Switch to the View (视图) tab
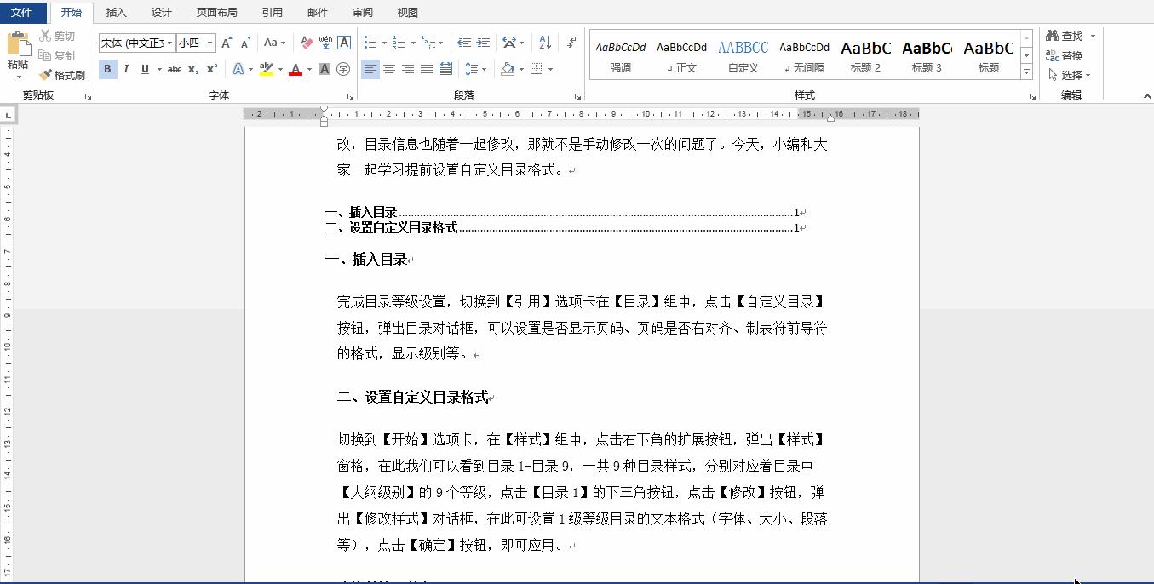 (408, 13)
